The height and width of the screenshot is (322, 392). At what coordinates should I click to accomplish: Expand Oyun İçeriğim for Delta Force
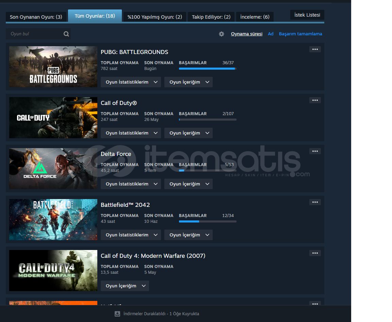pyautogui.click(x=189, y=184)
